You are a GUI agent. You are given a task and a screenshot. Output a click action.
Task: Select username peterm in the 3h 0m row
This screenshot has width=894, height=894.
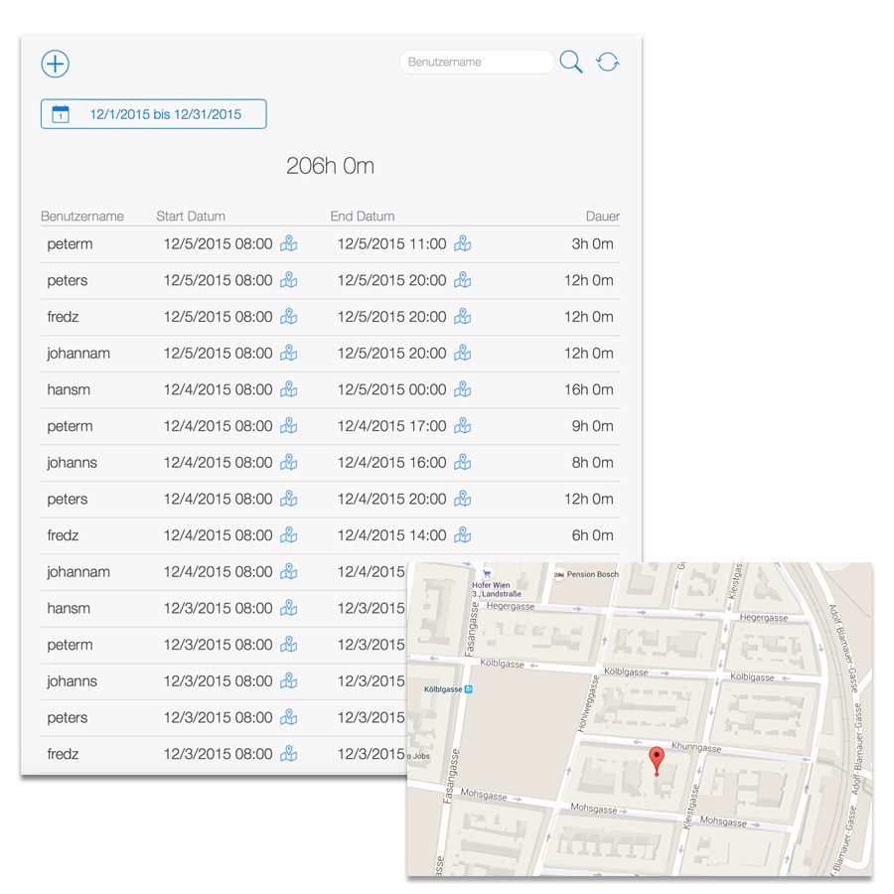coord(70,244)
